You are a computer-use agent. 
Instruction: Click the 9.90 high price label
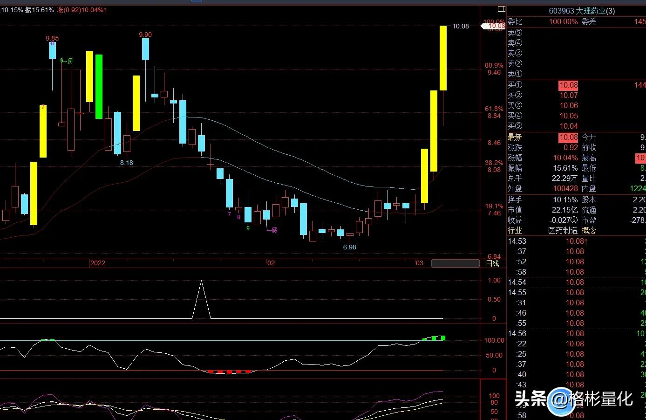[145, 34]
